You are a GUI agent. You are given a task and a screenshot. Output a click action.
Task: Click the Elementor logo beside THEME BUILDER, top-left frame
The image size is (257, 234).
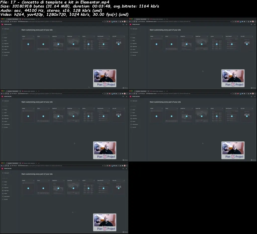click(2, 24)
